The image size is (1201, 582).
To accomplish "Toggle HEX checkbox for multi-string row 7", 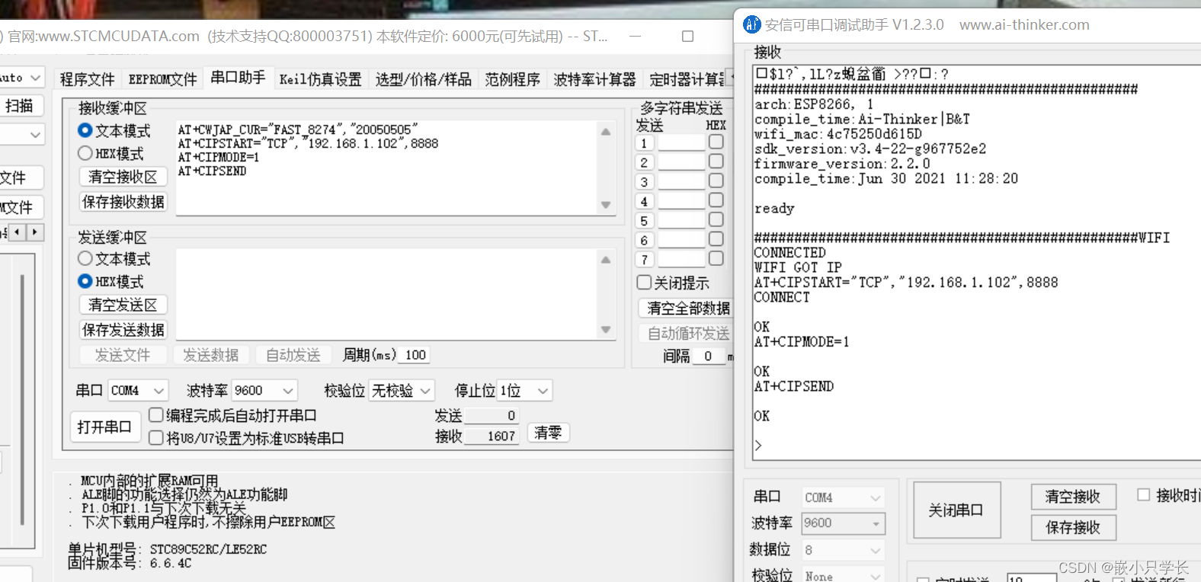I will pos(716,258).
